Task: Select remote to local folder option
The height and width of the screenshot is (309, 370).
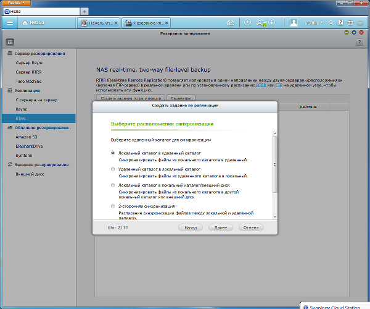Action: click(x=113, y=169)
